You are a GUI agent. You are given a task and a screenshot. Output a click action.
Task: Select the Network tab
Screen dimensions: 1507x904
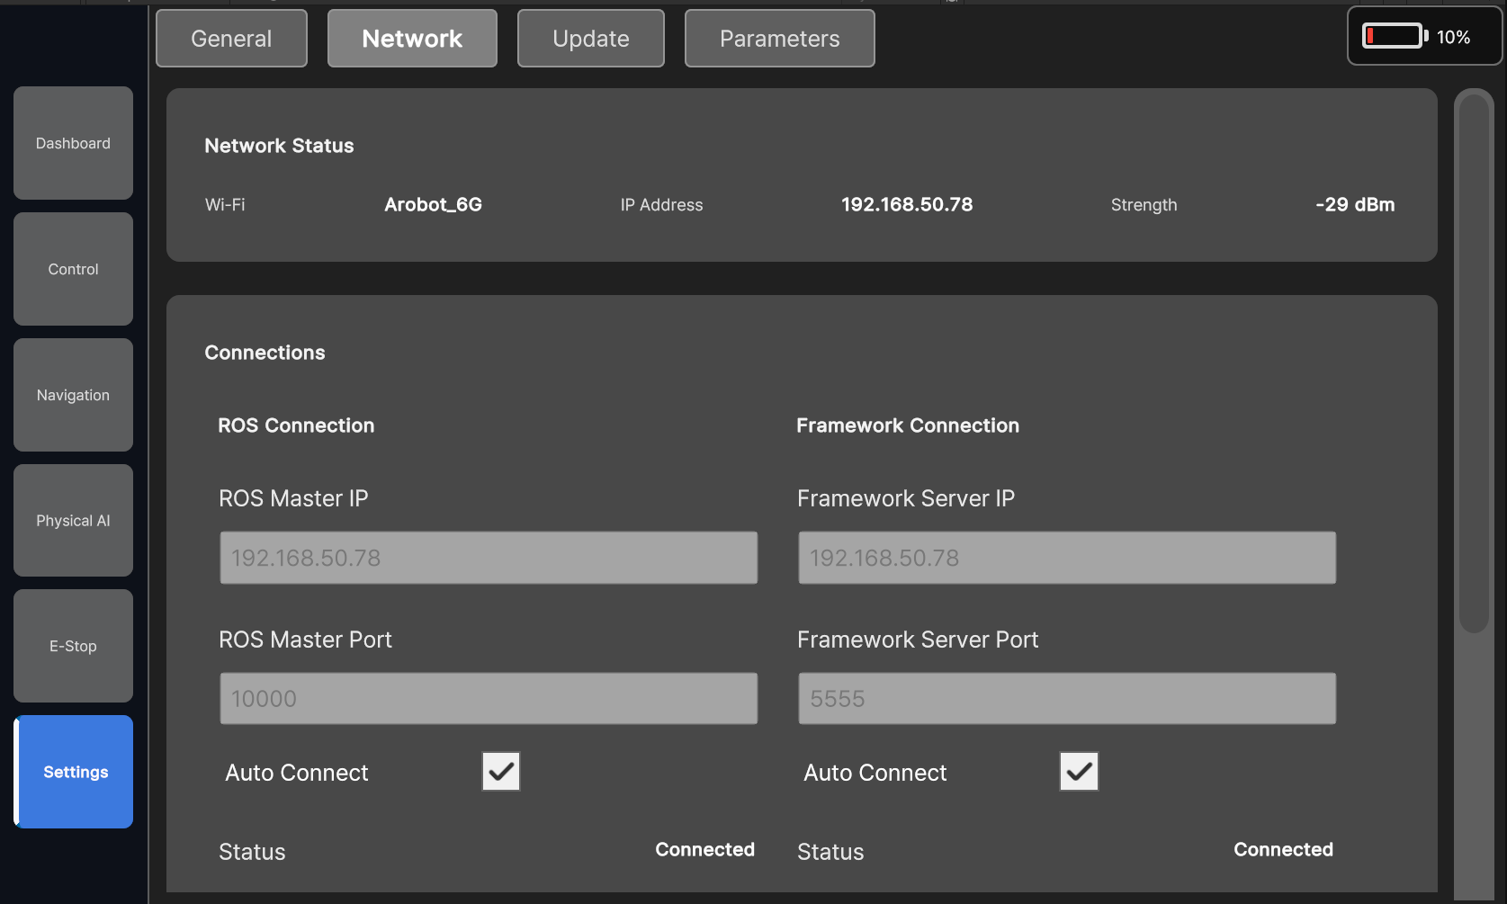pyautogui.click(x=412, y=38)
